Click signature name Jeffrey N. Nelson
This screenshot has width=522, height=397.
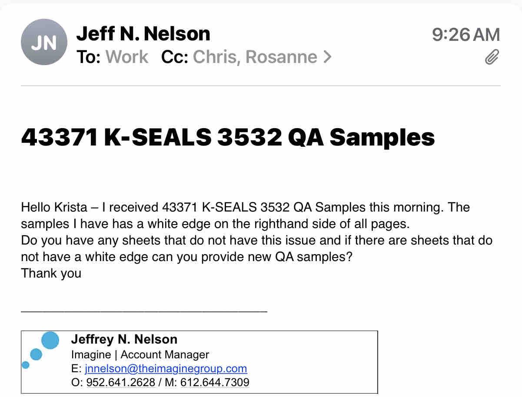click(124, 339)
